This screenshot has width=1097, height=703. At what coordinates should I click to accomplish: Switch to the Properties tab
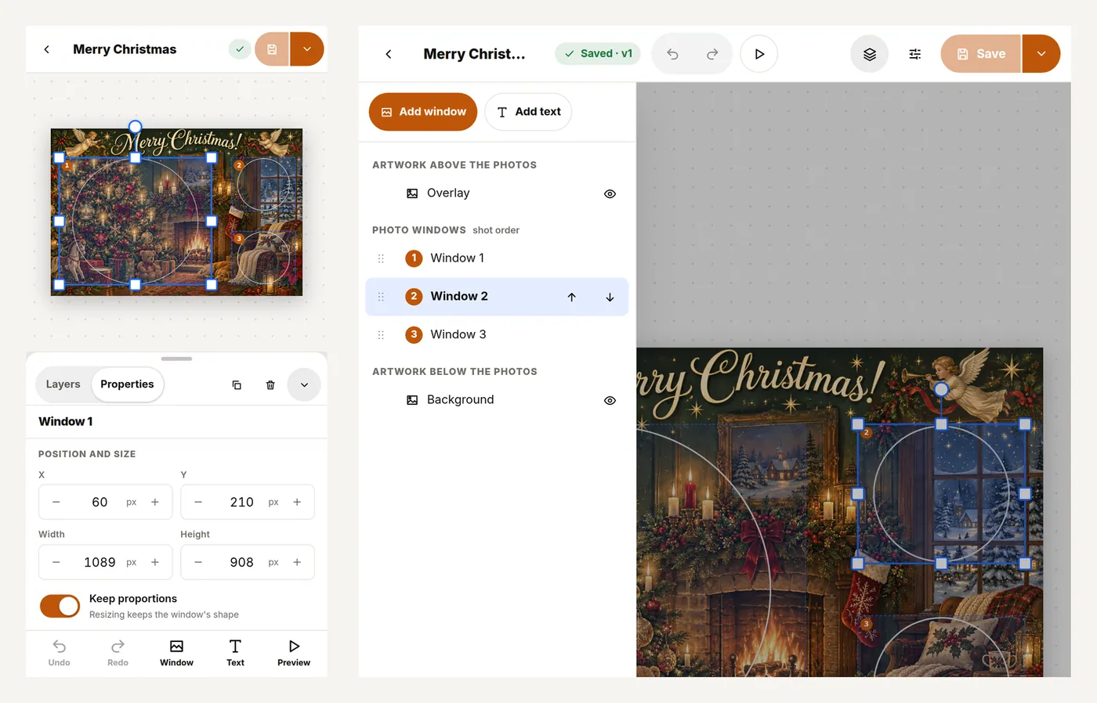pos(127,384)
